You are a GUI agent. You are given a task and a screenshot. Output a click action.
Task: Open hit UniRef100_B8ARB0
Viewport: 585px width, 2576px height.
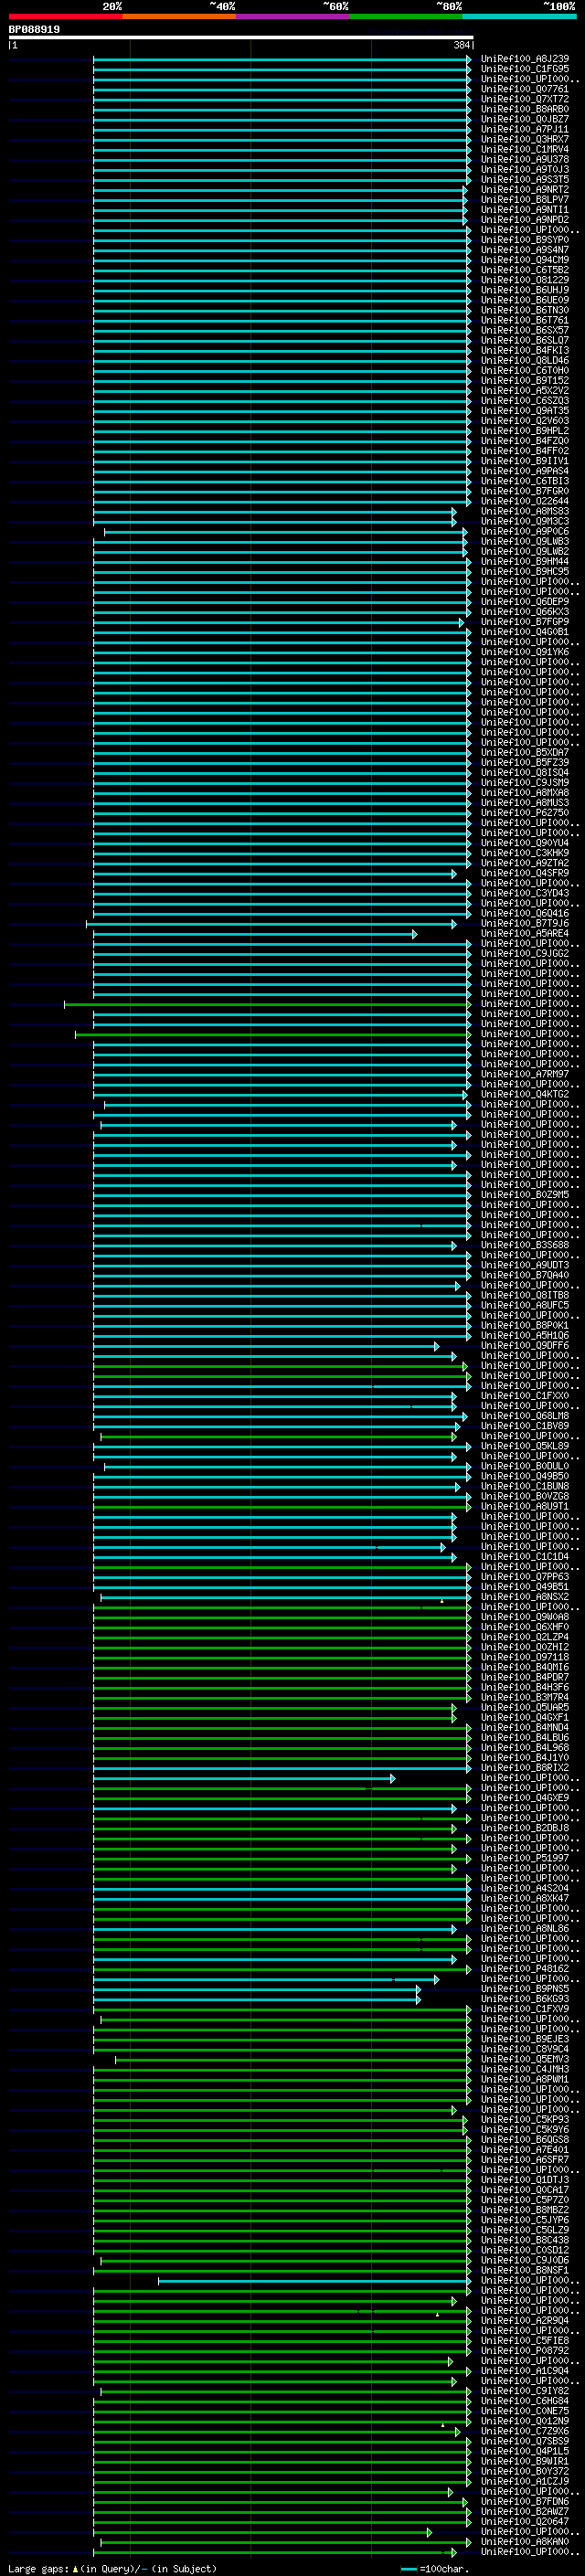[525, 109]
